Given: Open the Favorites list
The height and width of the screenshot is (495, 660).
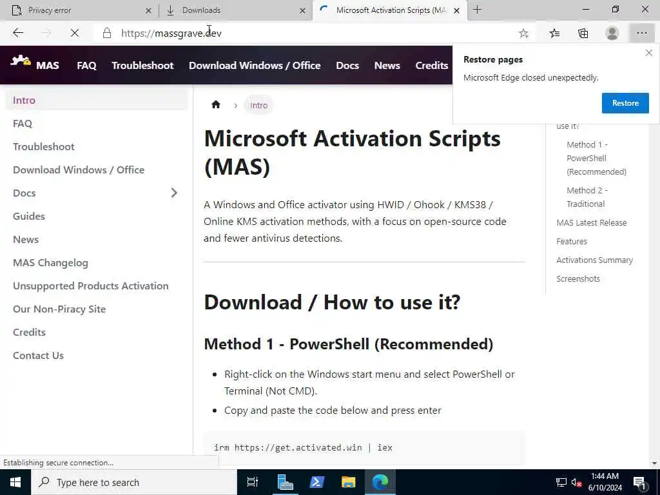Looking at the screenshot, I should click(554, 34).
